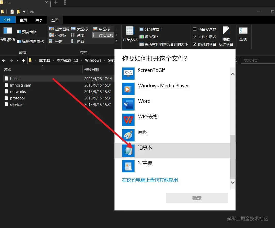Image resolution: width=275 pixels, height=228 pixels.
Task: Toggle the 文件扩展名 checkbox
Action: pyautogui.click(x=195, y=37)
